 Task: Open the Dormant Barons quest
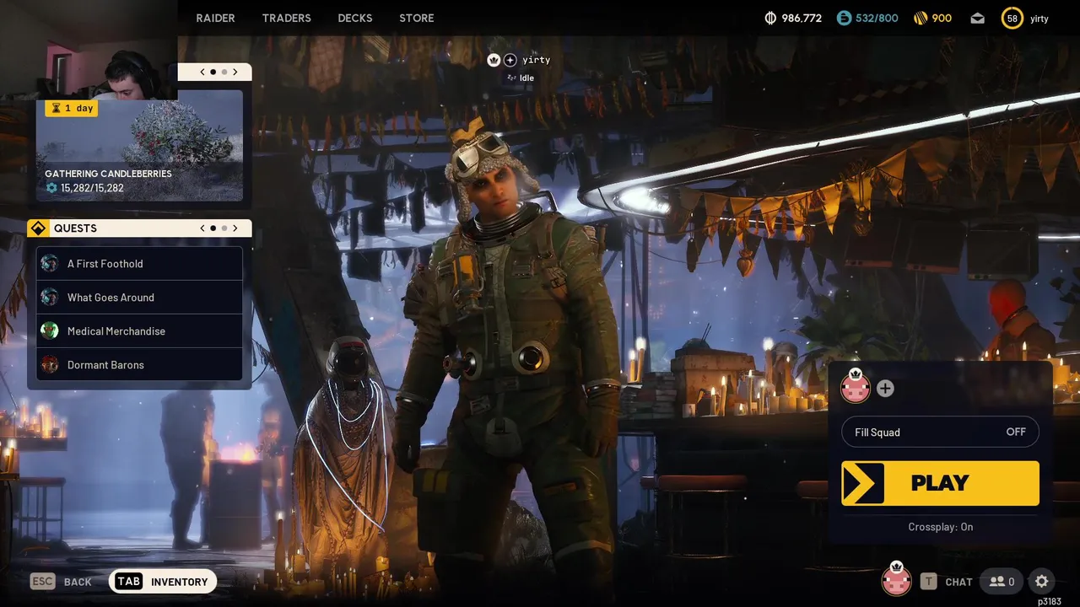[139, 365]
